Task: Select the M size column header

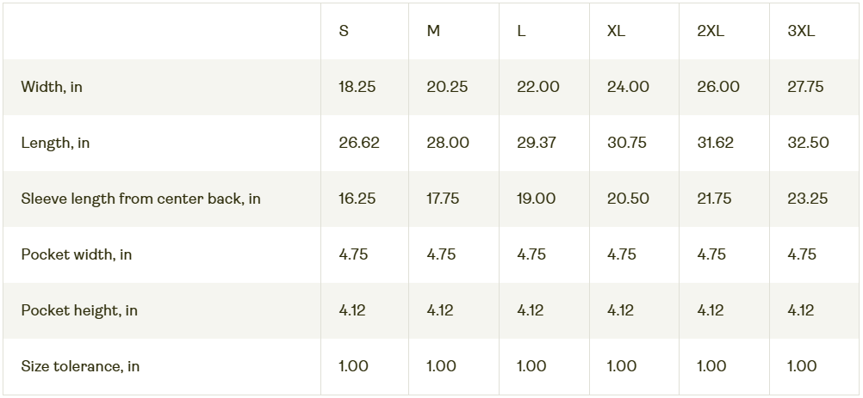Action: pyautogui.click(x=433, y=31)
